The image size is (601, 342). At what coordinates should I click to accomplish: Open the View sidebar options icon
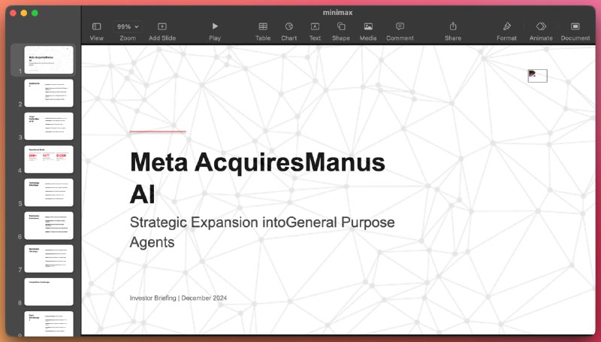pos(97,26)
